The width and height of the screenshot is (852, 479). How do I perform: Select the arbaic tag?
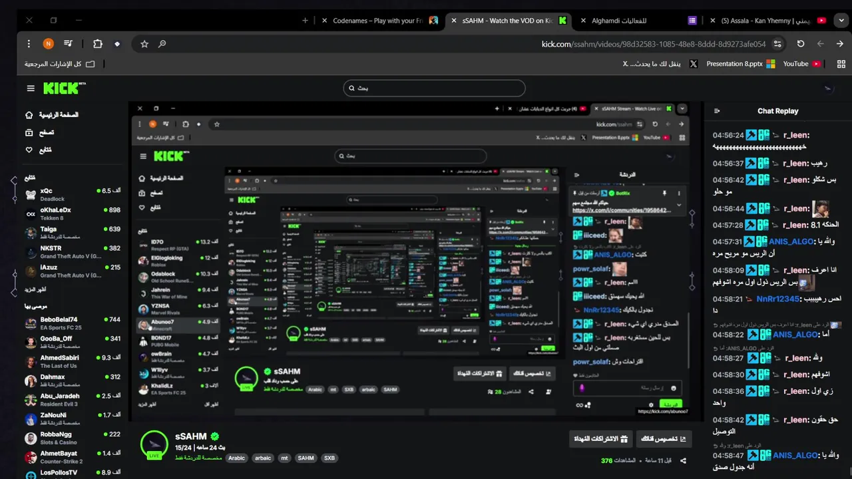[x=263, y=458]
